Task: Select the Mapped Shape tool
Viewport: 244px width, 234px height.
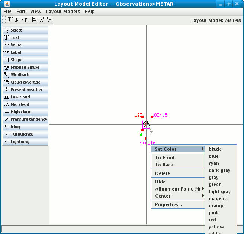Action: click(x=25, y=67)
